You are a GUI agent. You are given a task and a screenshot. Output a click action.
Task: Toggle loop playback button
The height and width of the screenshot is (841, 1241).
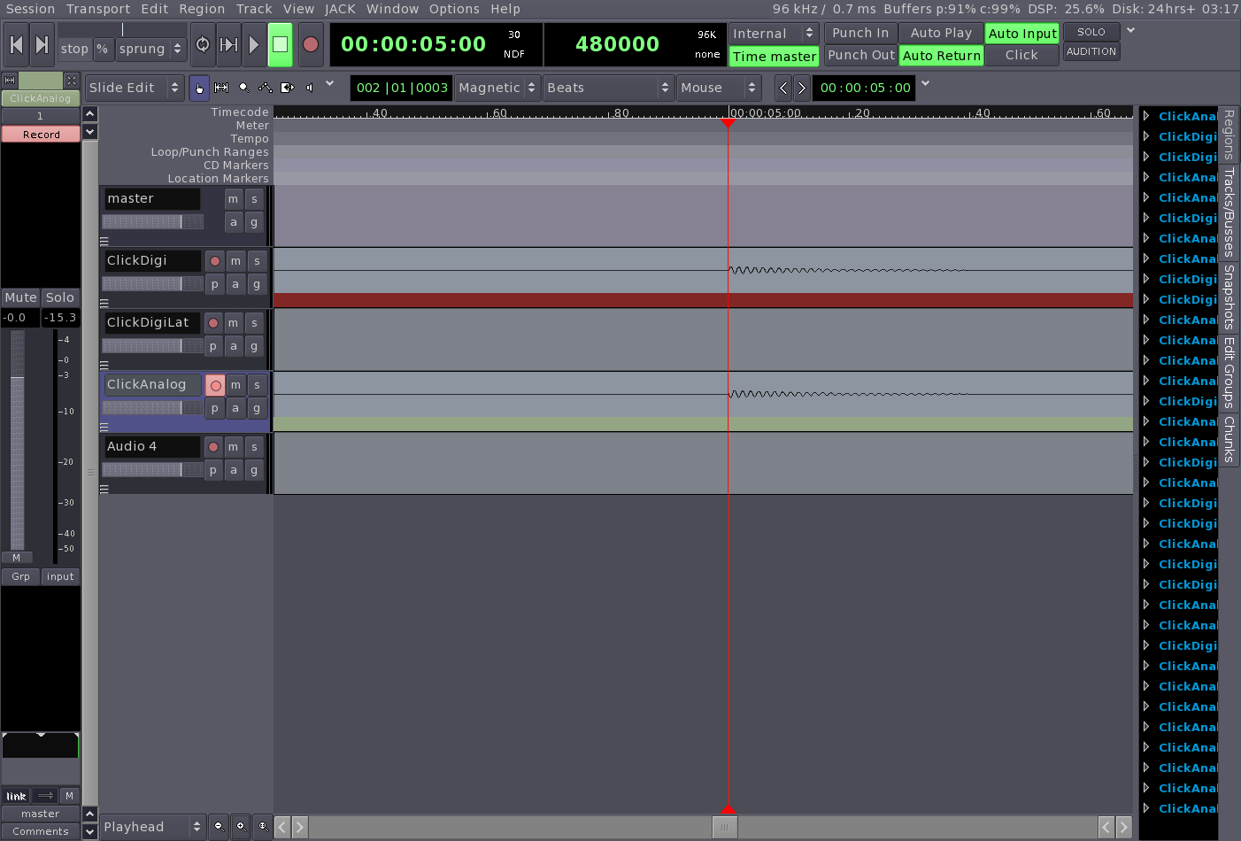coord(203,44)
